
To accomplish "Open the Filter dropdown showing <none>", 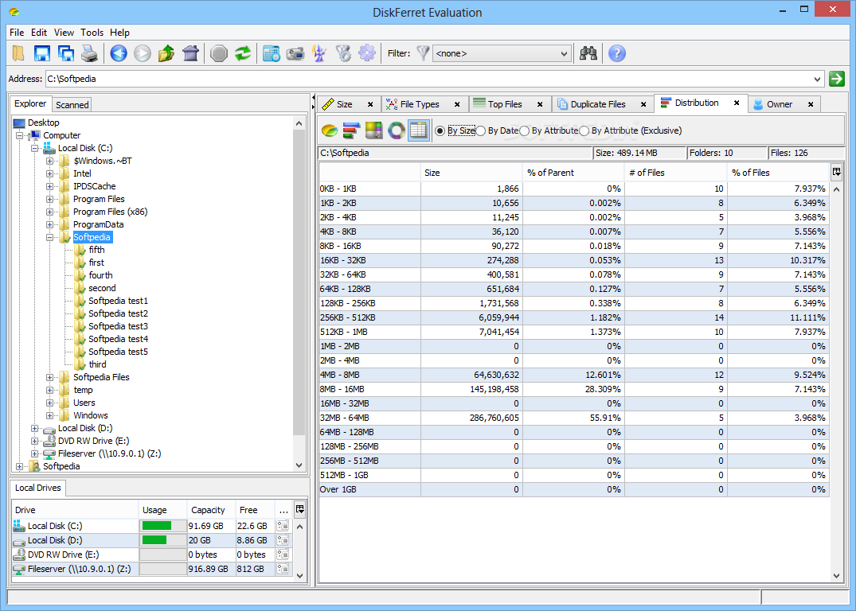I will coord(502,53).
